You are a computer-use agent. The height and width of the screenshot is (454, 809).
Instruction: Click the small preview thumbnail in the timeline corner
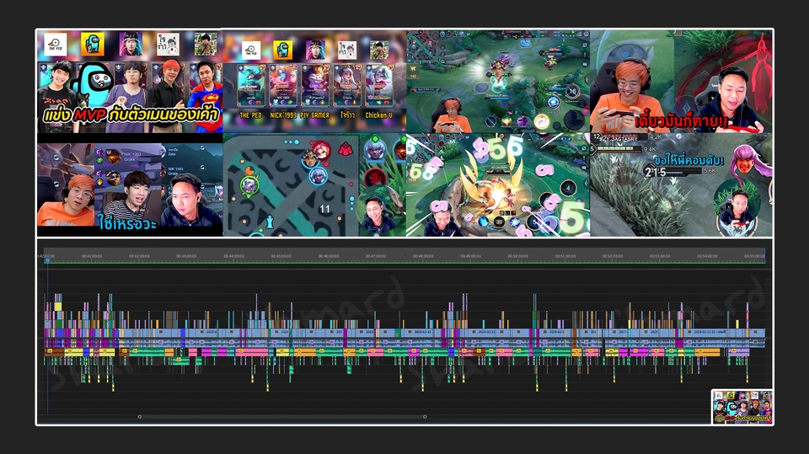coord(742,407)
